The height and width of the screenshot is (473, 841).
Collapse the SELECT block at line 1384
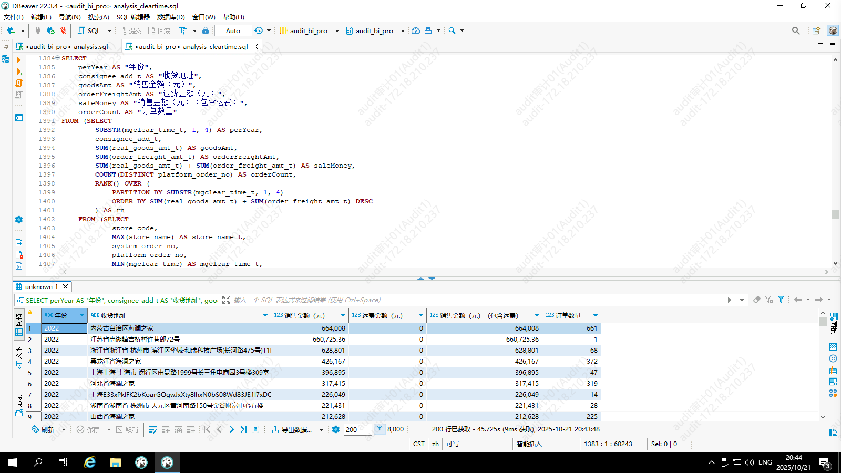point(57,58)
